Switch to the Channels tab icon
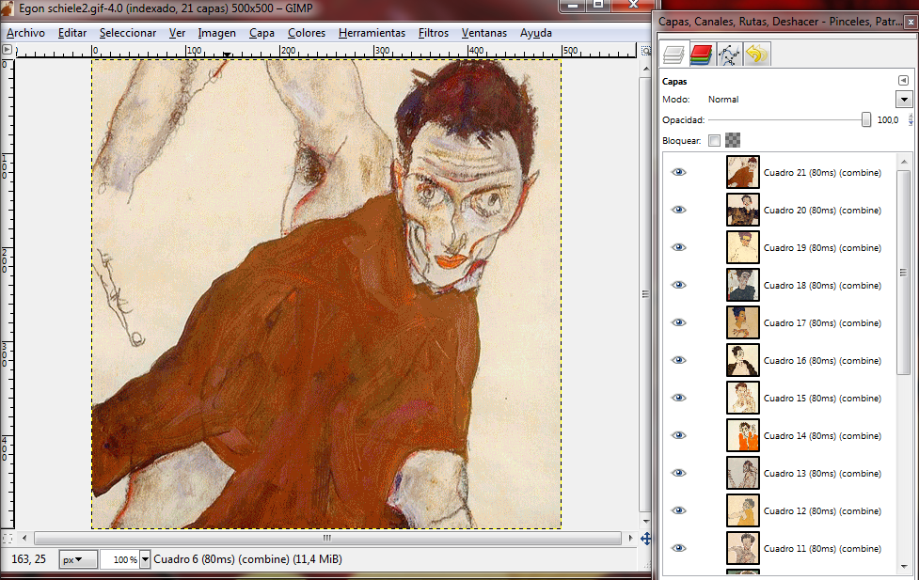 click(x=701, y=55)
